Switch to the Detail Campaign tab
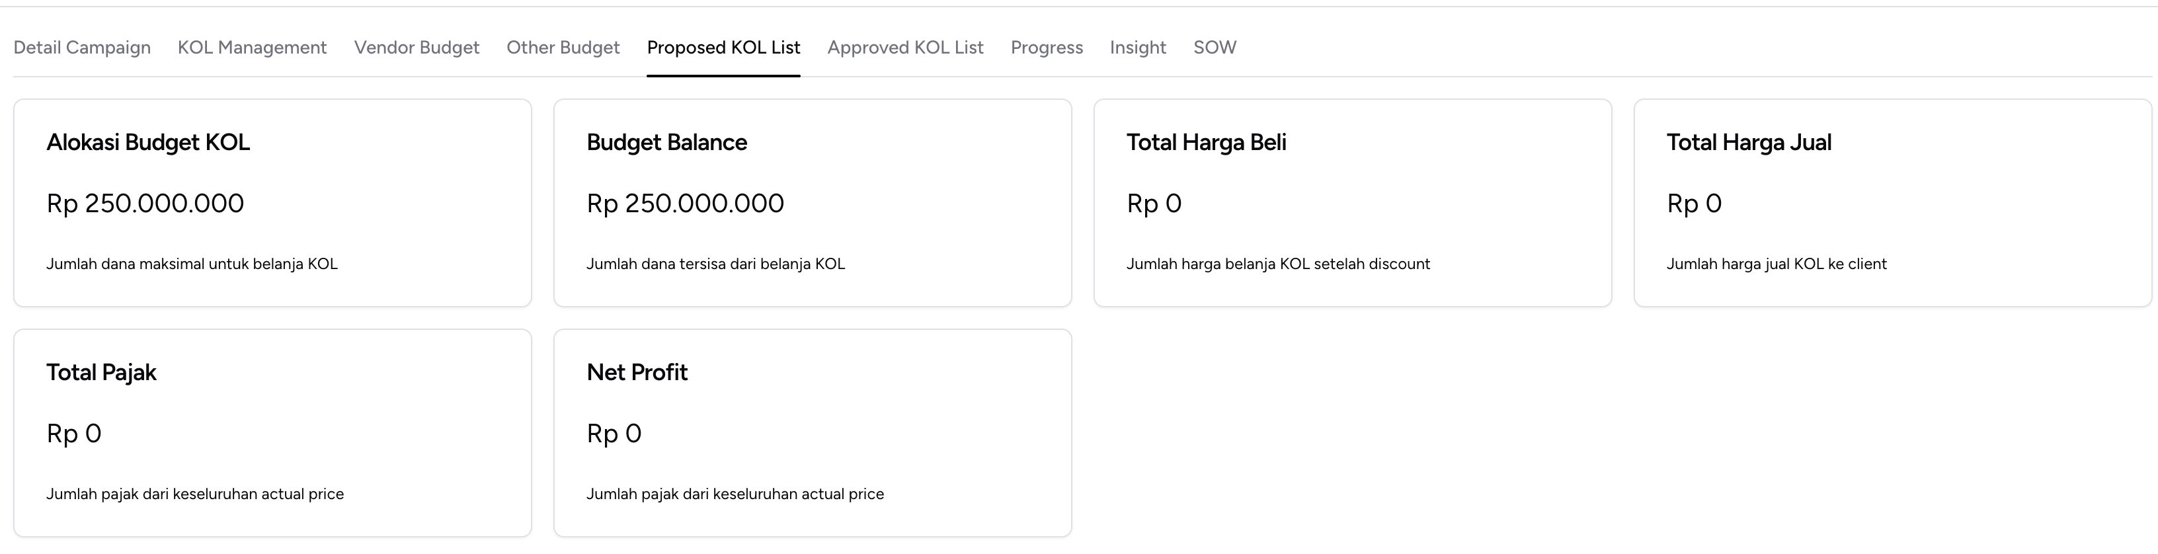 [81, 48]
